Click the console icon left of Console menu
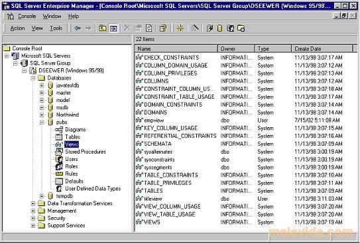360x243 pixels. point(11,16)
